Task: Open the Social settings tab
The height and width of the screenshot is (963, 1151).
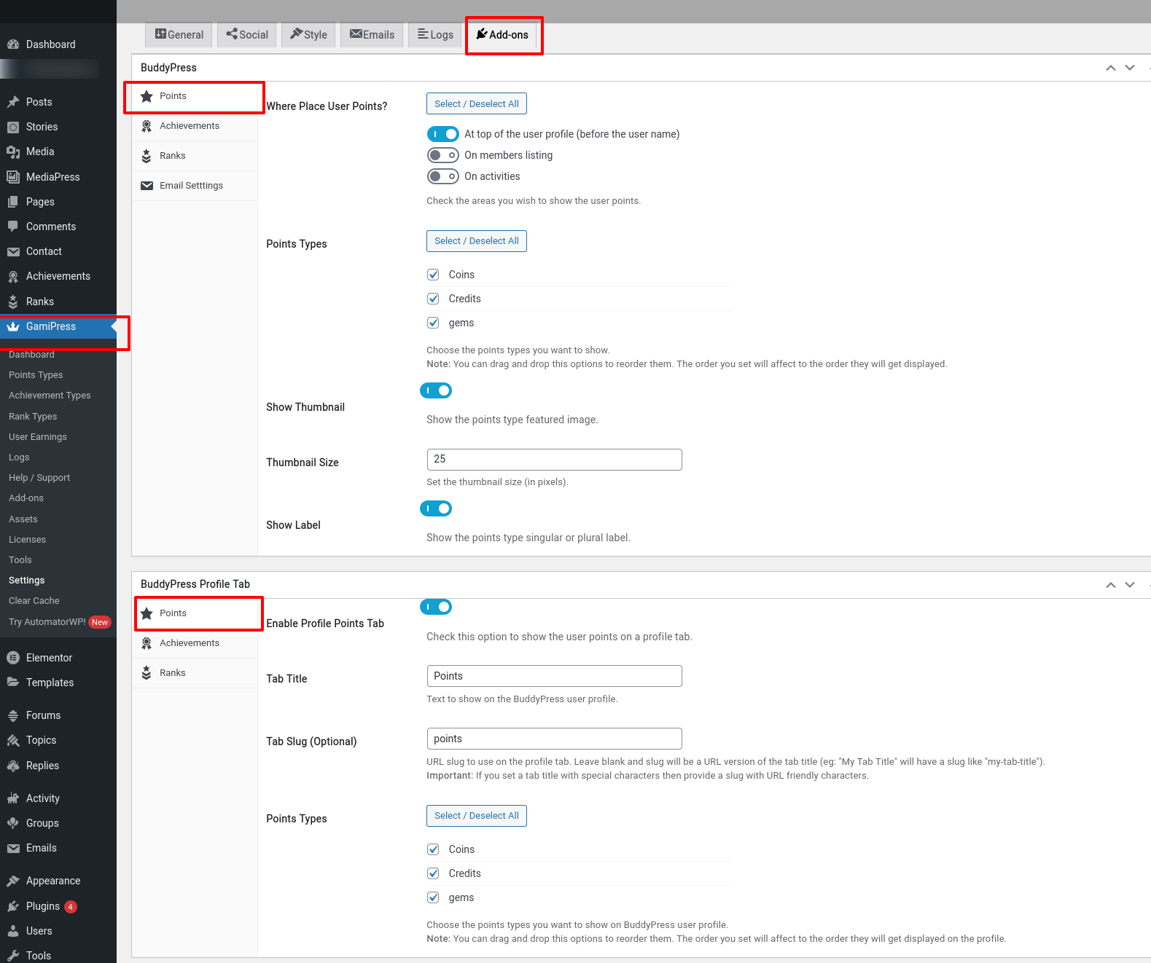Action: (247, 34)
